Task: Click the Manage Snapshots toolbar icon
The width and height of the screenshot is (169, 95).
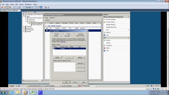Action: [x=20, y=7]
